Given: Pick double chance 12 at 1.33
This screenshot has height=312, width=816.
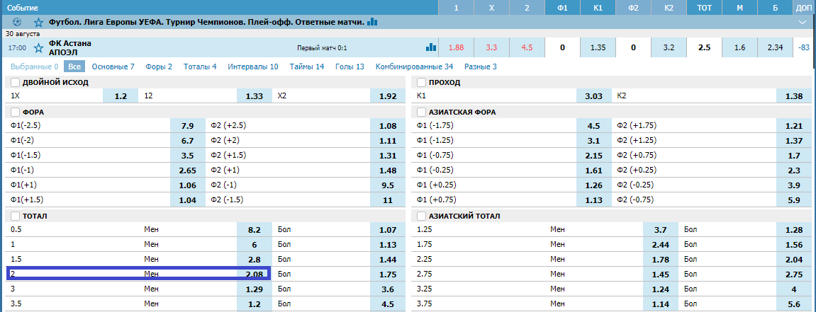Looking at the screenshot, I should 255,96.
